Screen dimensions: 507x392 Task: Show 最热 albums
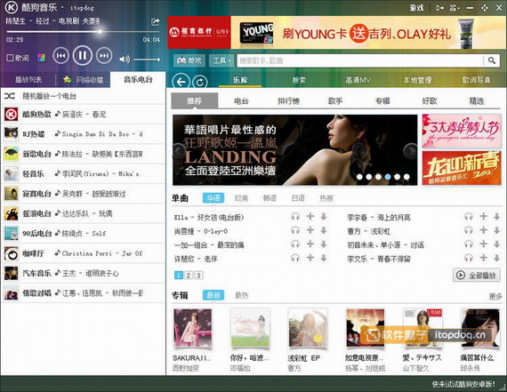tap(242, 295)
